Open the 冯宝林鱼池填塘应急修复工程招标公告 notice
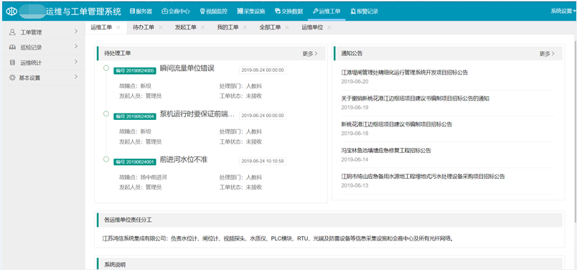Image resolution: width=577 pixels, height=270 pixels. (386, 150)
